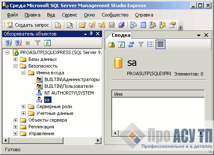Click the Up folder icon in Сводка

(111, 44)
